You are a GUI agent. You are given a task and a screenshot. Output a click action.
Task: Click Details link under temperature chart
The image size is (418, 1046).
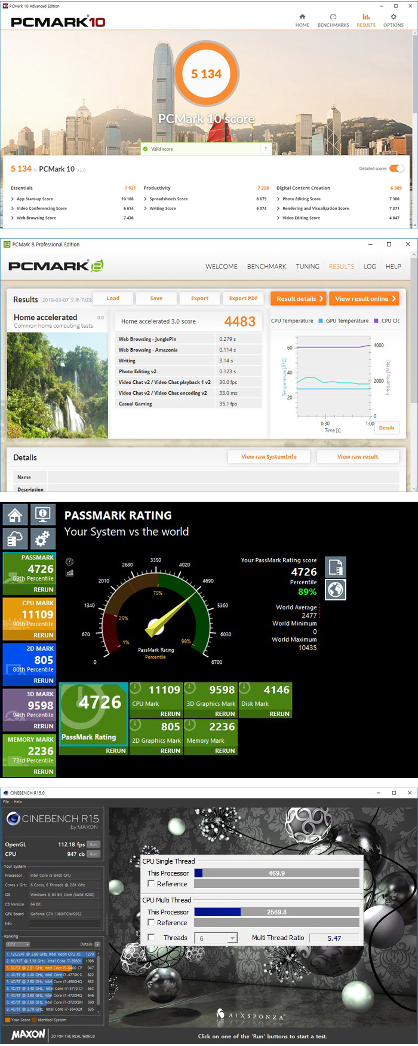pos(386,428)
